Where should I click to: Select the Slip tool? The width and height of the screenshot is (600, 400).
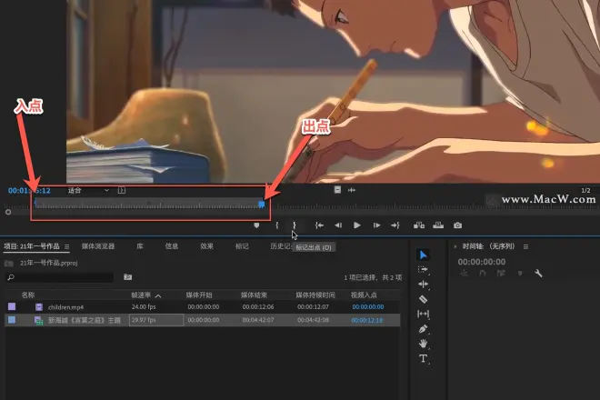(x=423, y=314)
